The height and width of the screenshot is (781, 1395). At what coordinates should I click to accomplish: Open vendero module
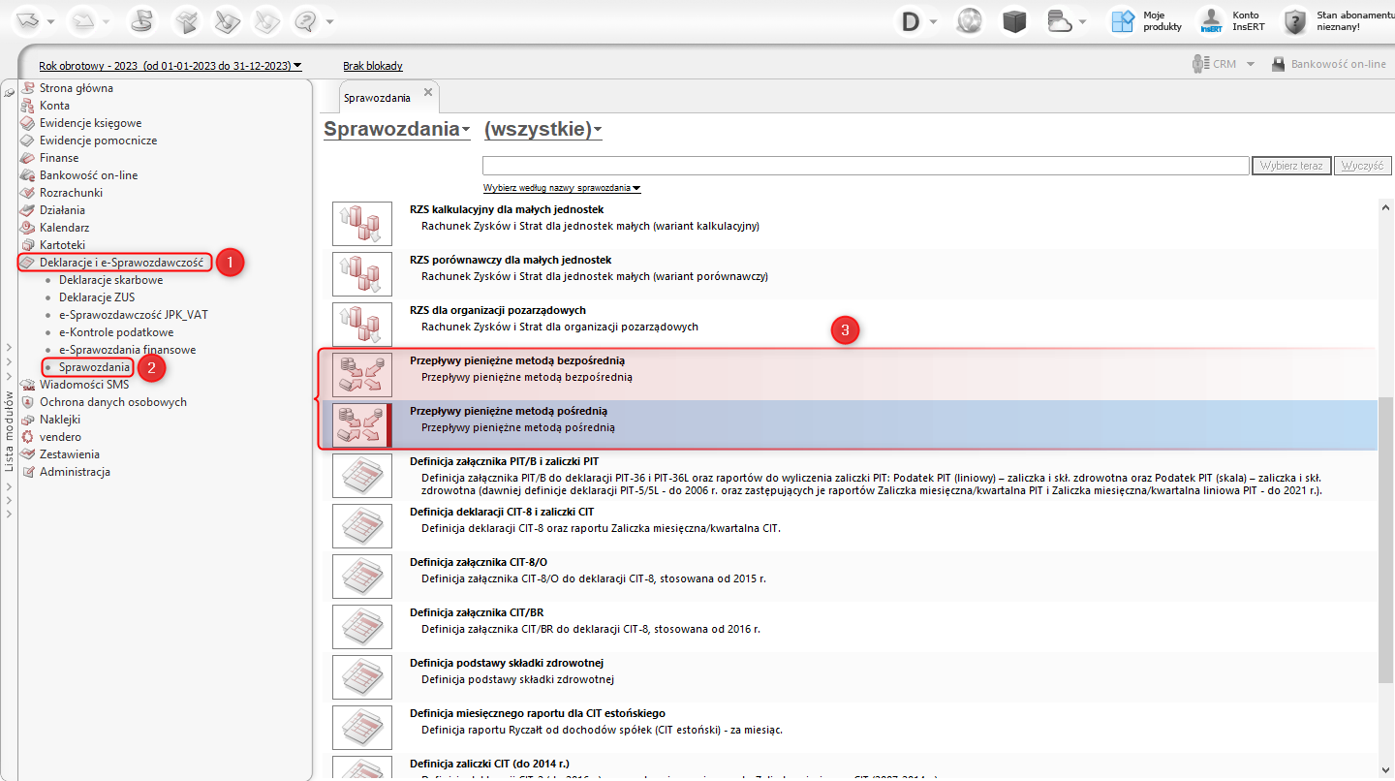click(x=60, y=437)
